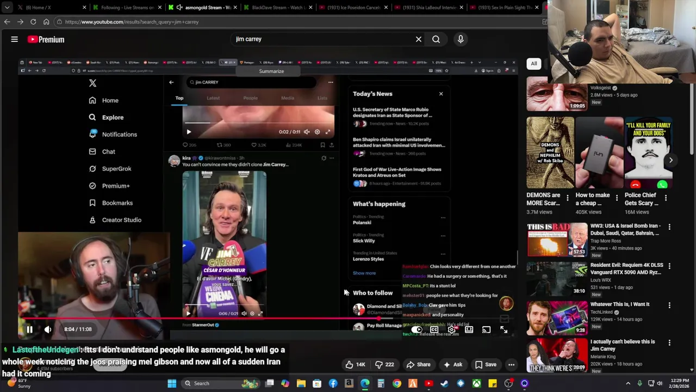Select the All filter chip

[x=534, y=64]
